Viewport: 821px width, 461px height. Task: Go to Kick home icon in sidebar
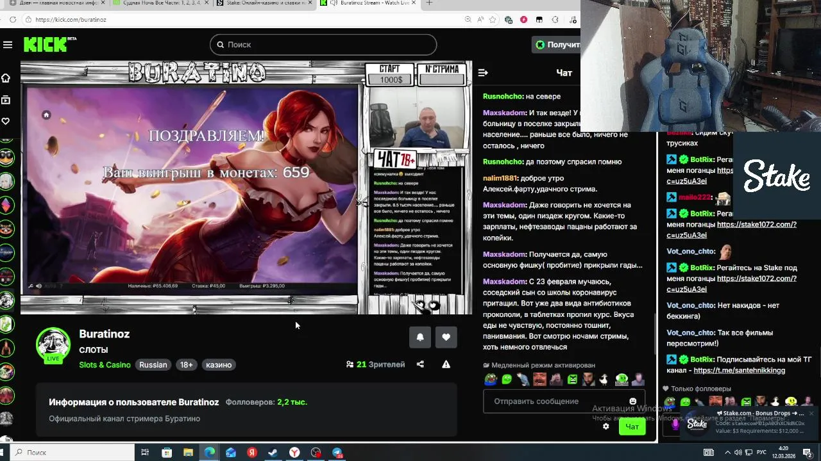6,78
